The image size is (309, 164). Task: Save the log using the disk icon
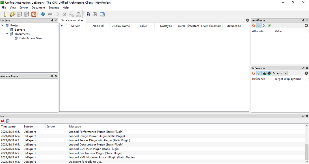pos(8,121)
